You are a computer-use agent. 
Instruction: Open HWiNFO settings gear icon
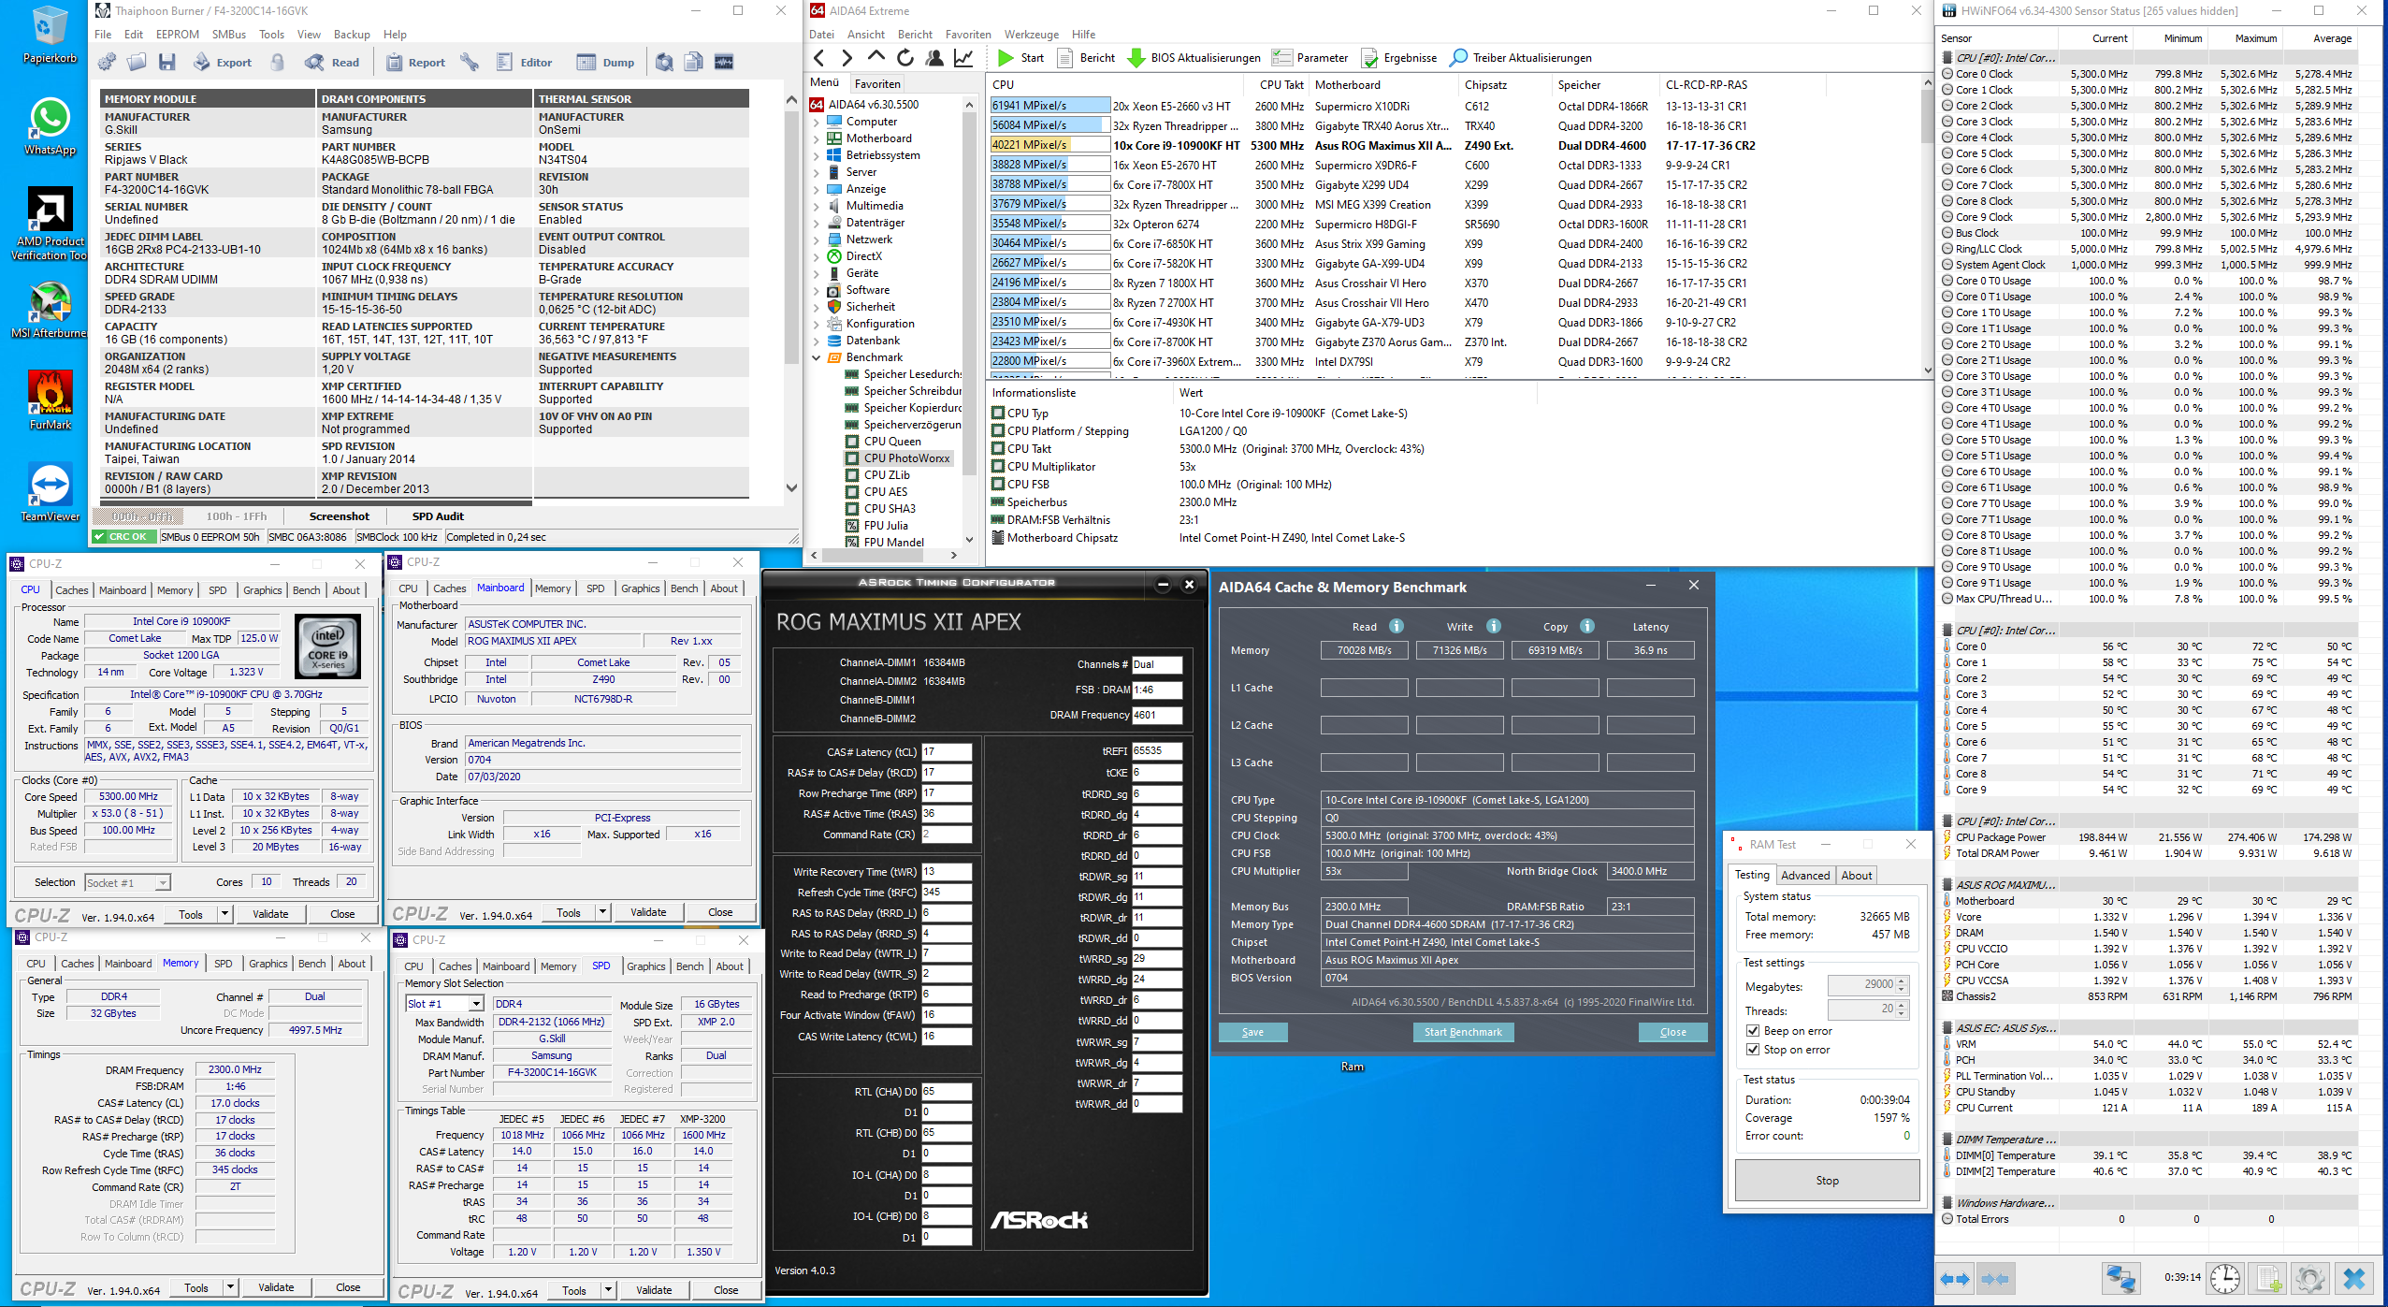pyautogui.click(x=2309, y=1278)
